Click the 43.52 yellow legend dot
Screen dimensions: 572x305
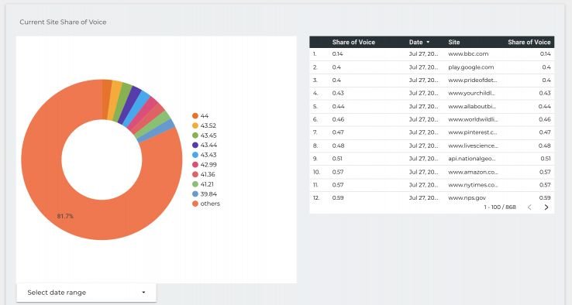tap(195, 125)
